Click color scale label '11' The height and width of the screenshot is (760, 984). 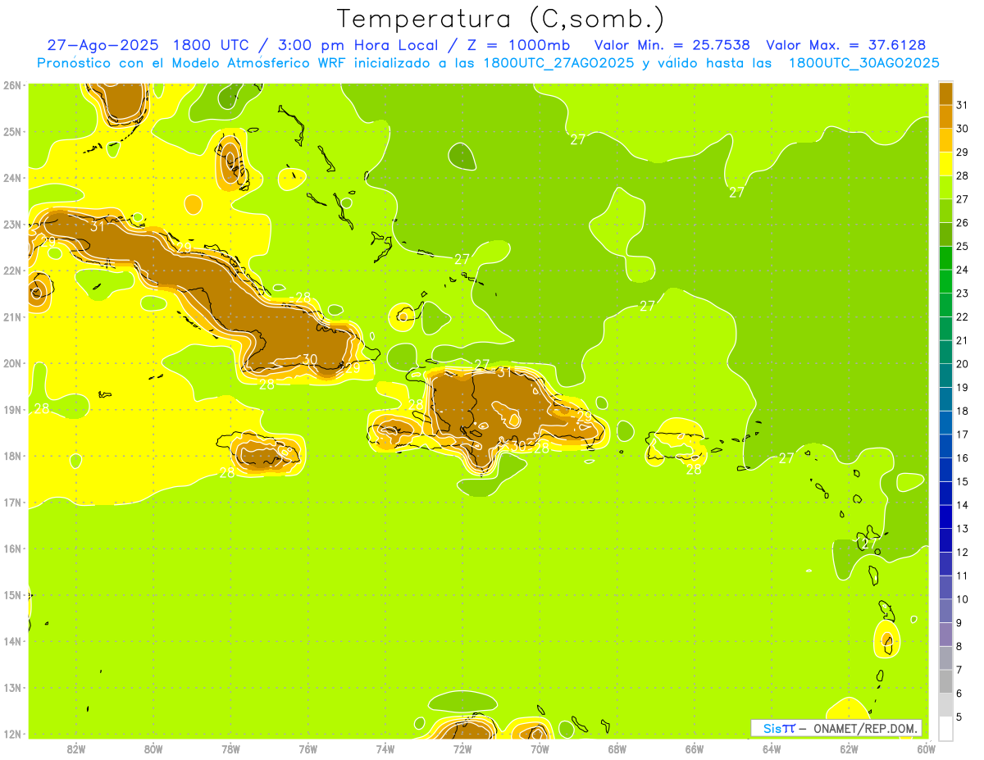coord(962,576)
